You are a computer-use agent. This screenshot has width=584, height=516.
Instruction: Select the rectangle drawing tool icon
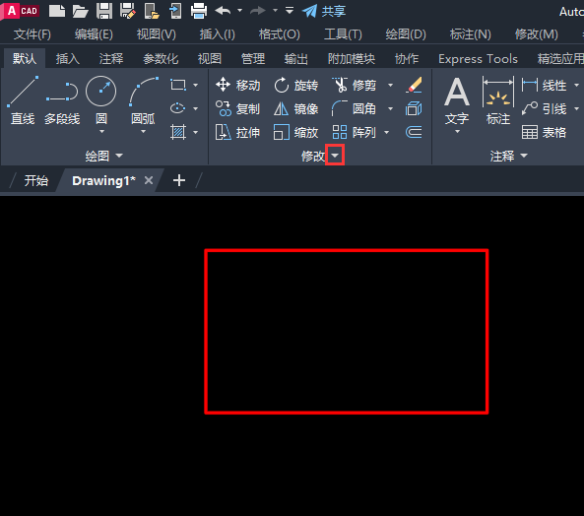pos(178,85)
